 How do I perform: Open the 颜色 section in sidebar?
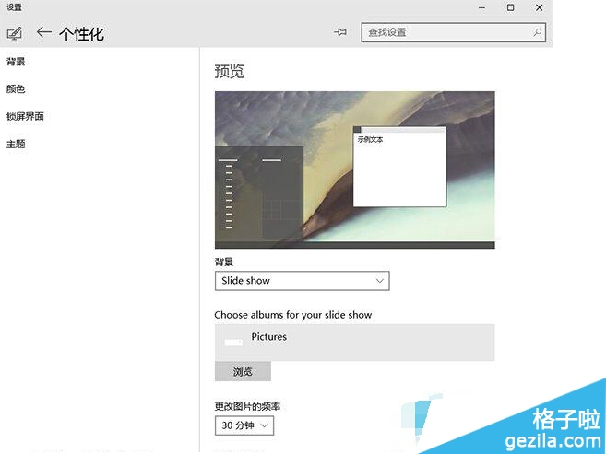point(16,89)
